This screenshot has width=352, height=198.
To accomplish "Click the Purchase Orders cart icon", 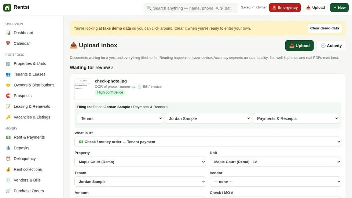I will point(8,191).
